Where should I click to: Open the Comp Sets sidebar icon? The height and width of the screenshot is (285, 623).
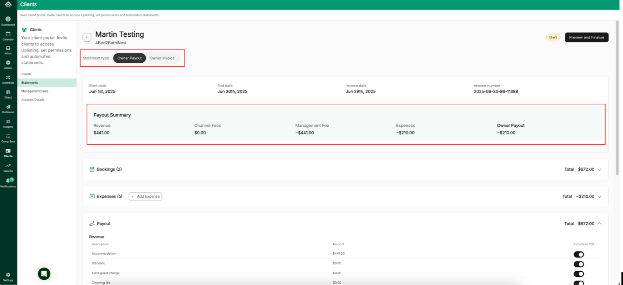[x=8, y=136]
